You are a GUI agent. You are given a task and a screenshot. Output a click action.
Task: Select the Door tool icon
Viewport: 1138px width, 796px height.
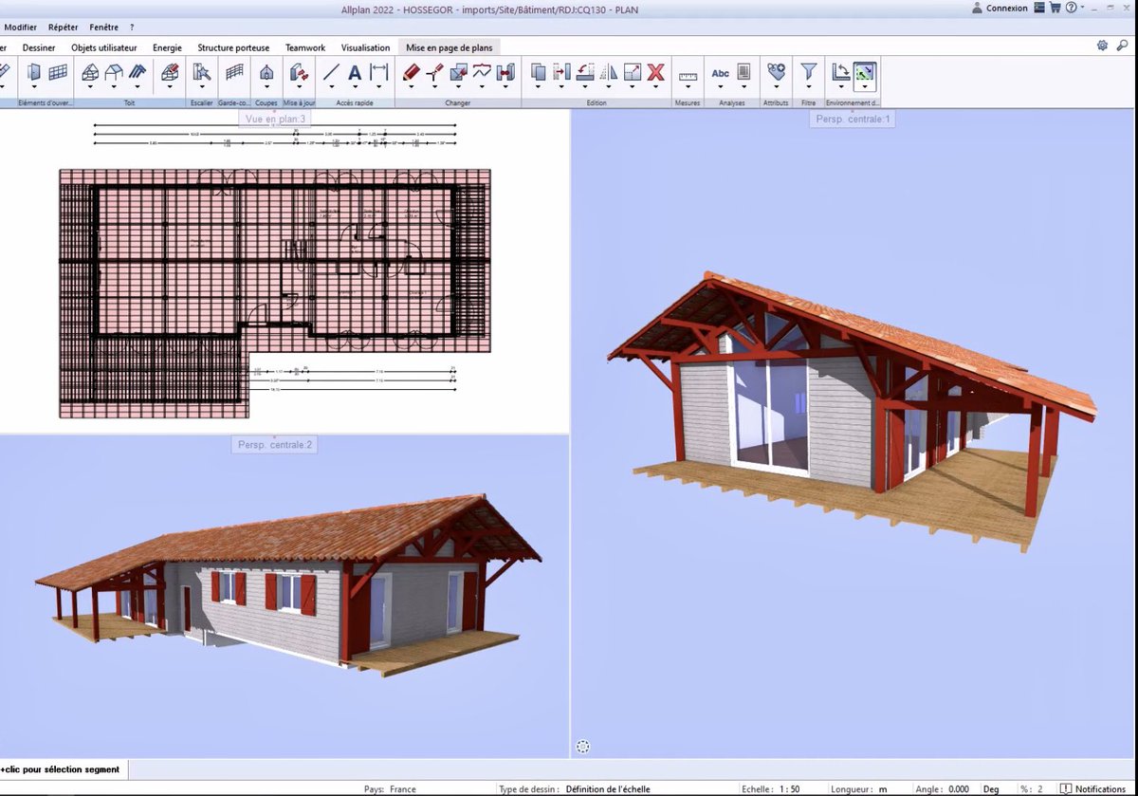click(34, 72)
